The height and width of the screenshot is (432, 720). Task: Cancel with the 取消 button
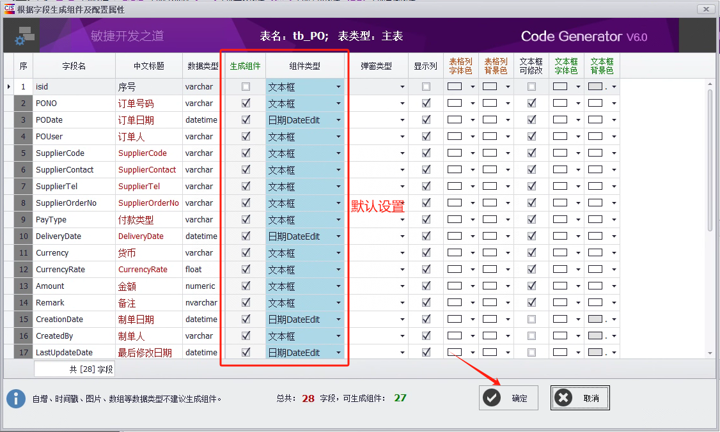click(580, 397)
